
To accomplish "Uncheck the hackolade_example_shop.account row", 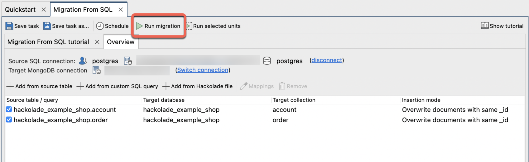I will 9,109.
